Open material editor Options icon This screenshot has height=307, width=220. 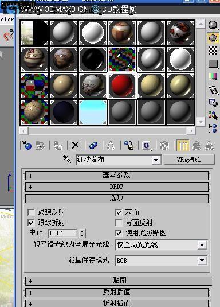[213, 102]
